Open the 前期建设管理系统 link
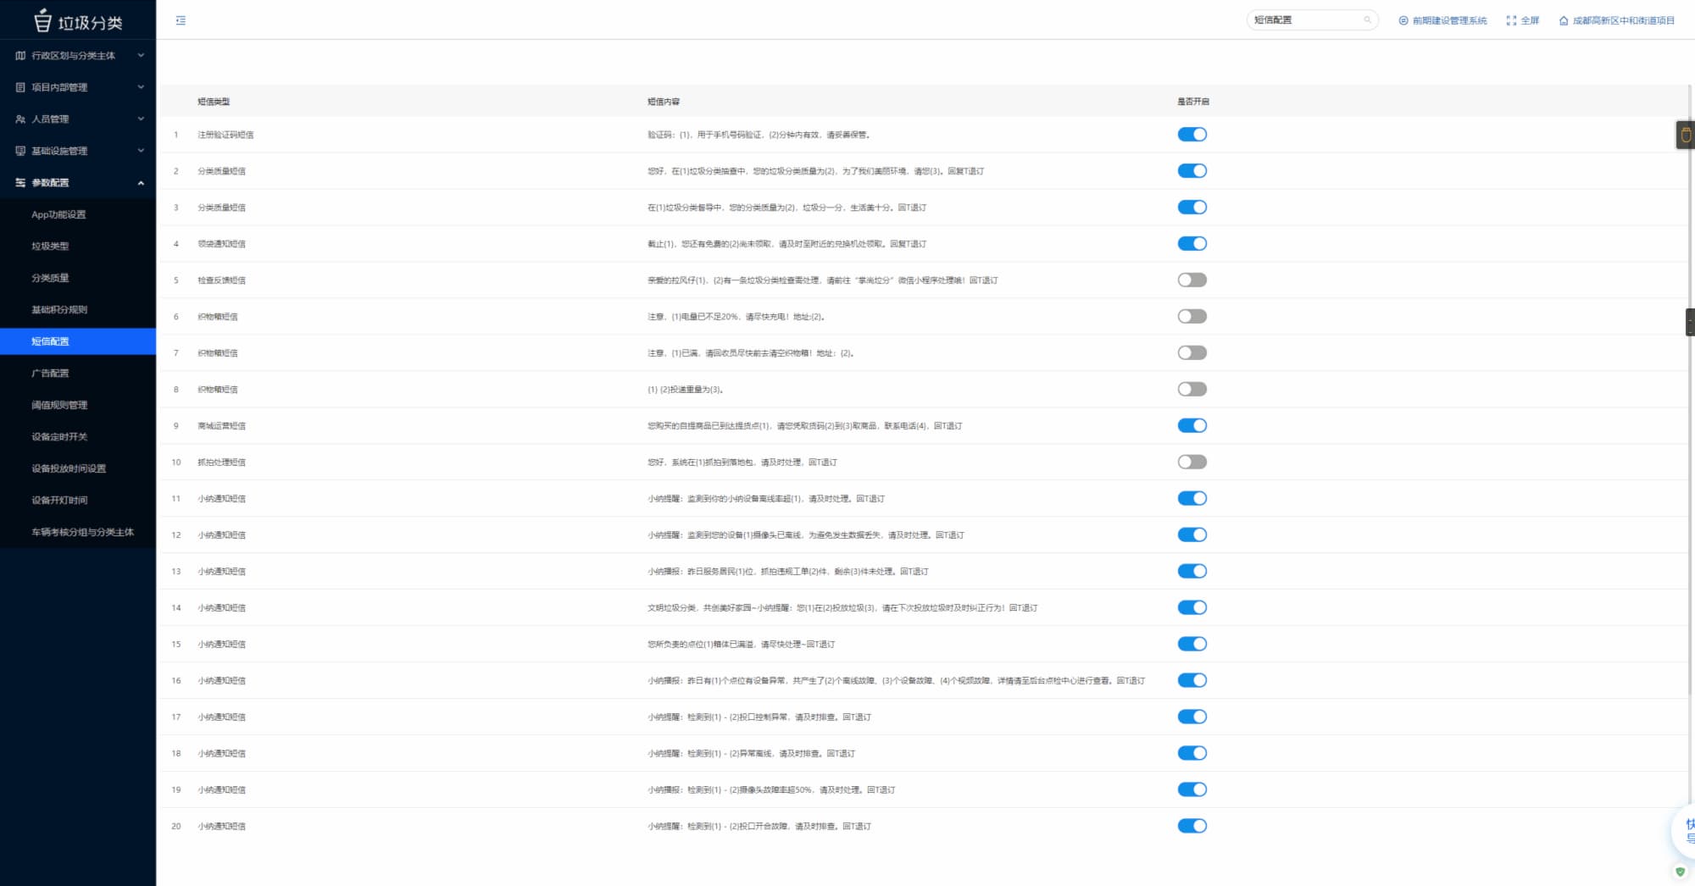Image resolution: width=1695 pixels, height=886 pixels. tap(1449, 20)
